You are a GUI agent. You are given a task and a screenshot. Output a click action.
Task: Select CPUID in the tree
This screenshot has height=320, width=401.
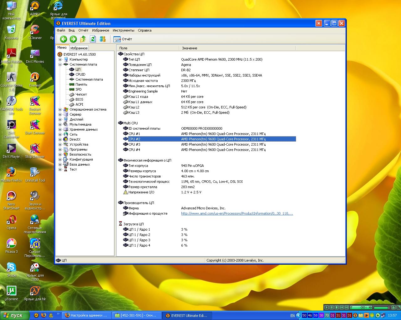[x=80, y=74]
